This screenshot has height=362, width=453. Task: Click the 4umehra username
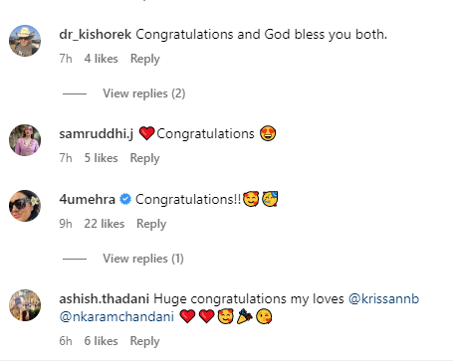tap(88, 200)
